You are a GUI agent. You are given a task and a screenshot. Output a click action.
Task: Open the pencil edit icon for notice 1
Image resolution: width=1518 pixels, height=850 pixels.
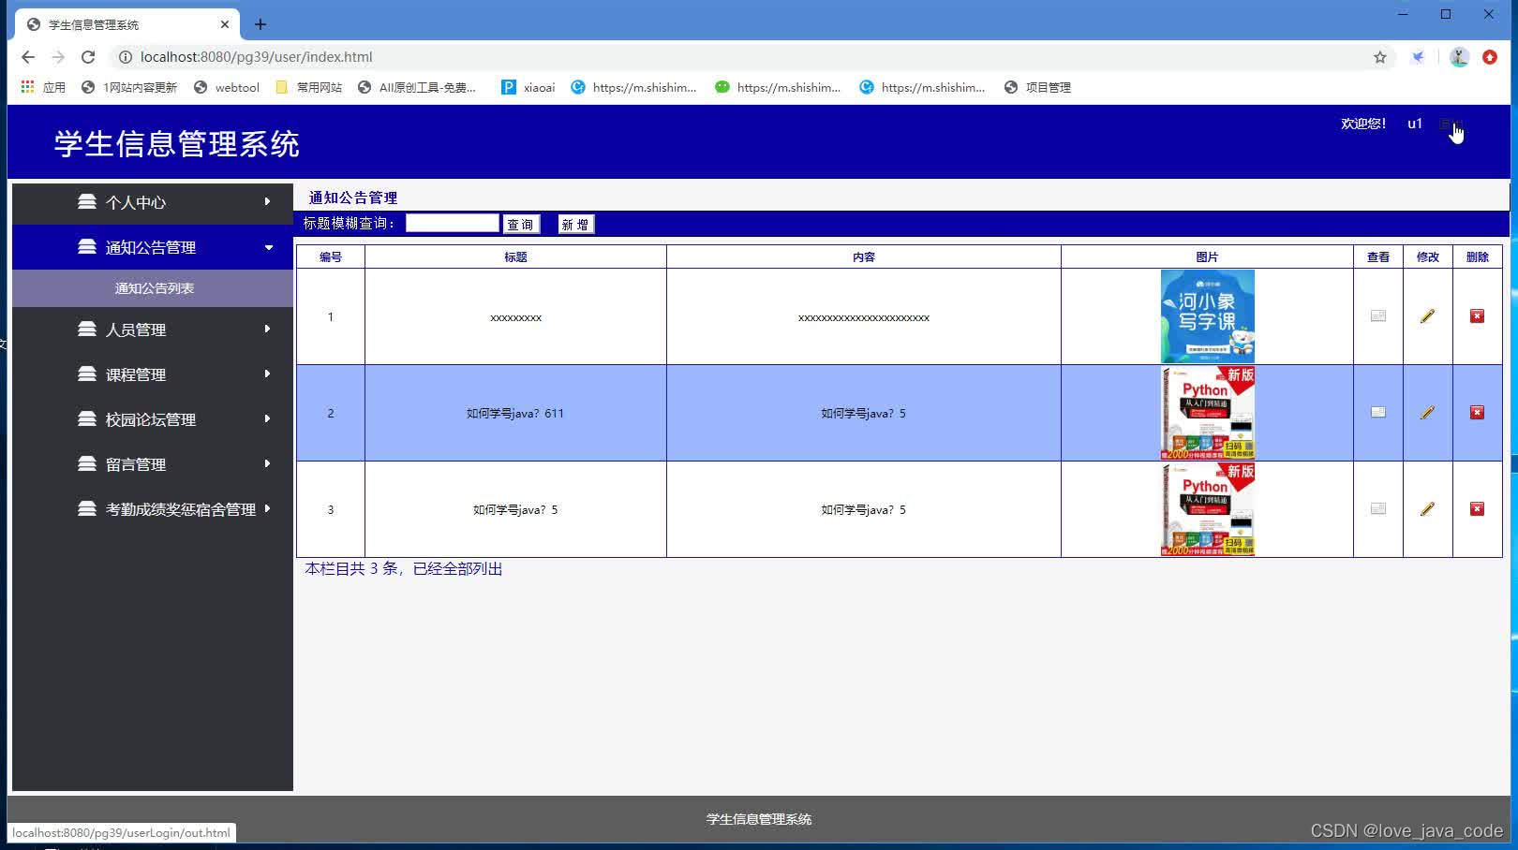(x=1426, y=315)
